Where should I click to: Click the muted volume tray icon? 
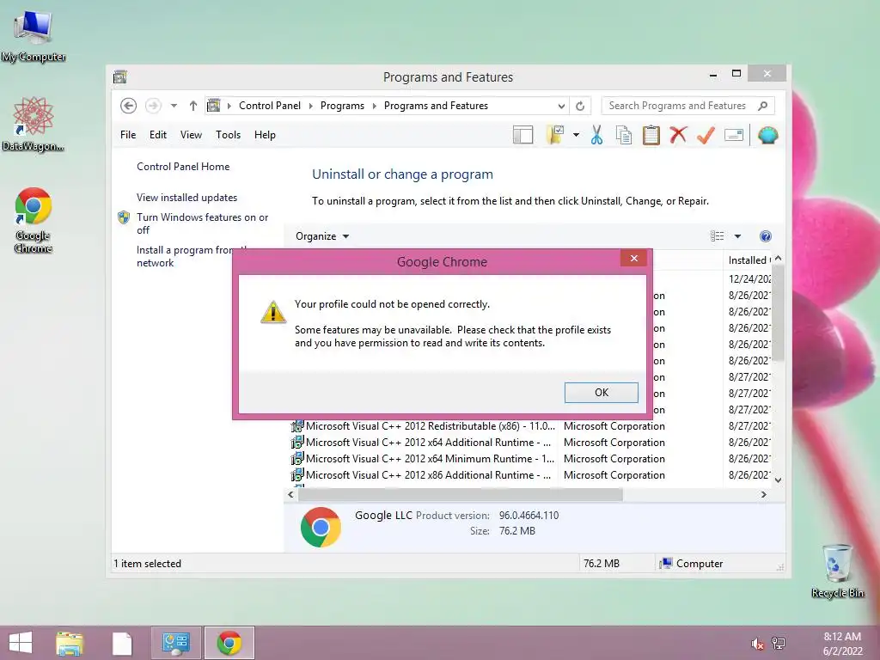(757, 644)
